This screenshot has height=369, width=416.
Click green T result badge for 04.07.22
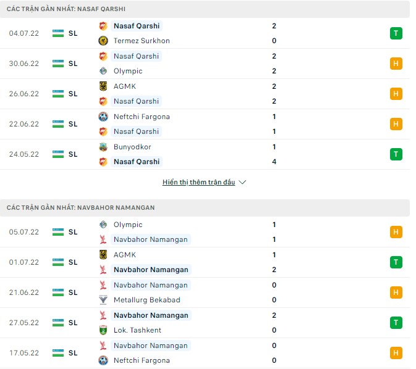396,33
